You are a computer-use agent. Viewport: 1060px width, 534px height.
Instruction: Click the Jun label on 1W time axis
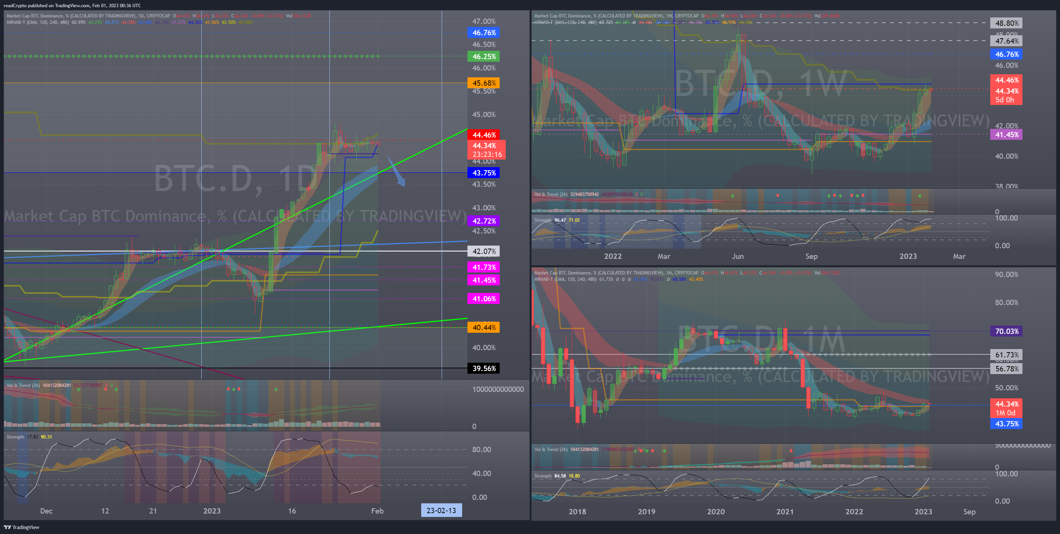pos(737,256)
